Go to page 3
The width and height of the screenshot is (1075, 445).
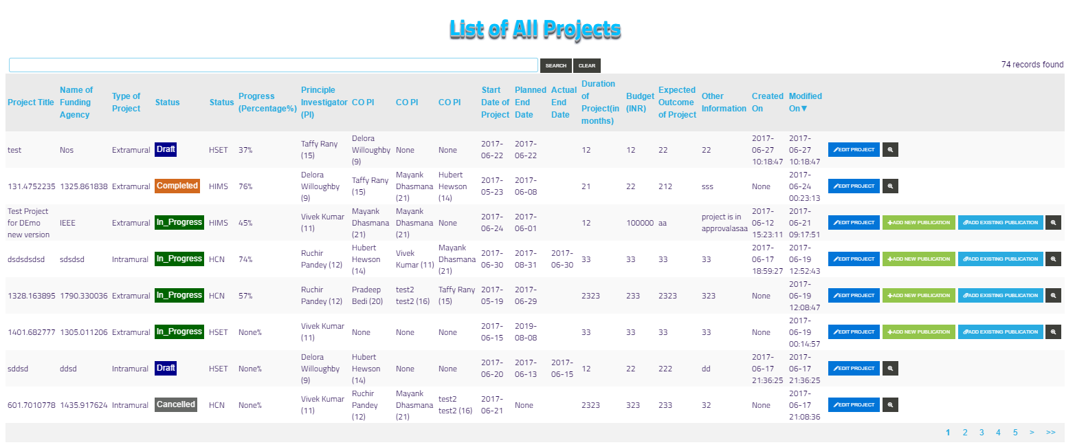point(982,433)
